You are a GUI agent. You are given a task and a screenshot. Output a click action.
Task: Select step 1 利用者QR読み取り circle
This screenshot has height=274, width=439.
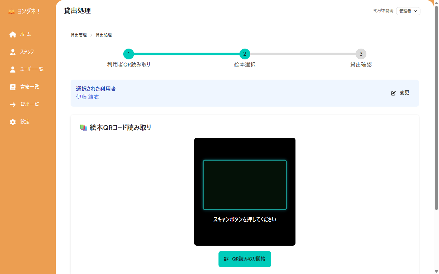click(129, 54)
